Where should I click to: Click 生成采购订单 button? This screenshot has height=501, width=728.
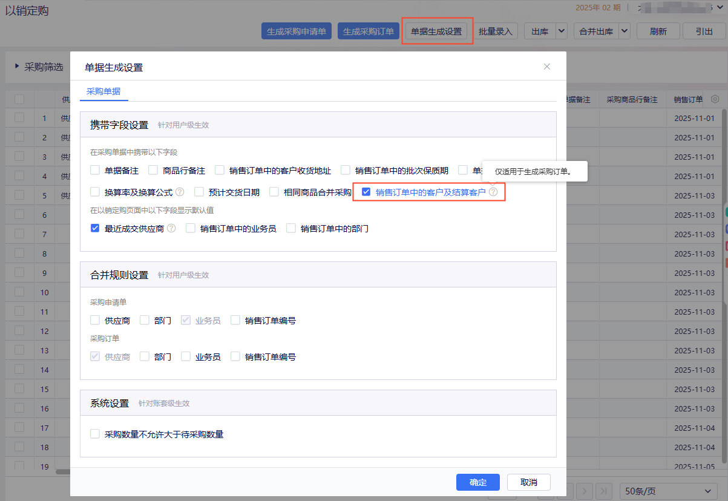tap(369, 31)
